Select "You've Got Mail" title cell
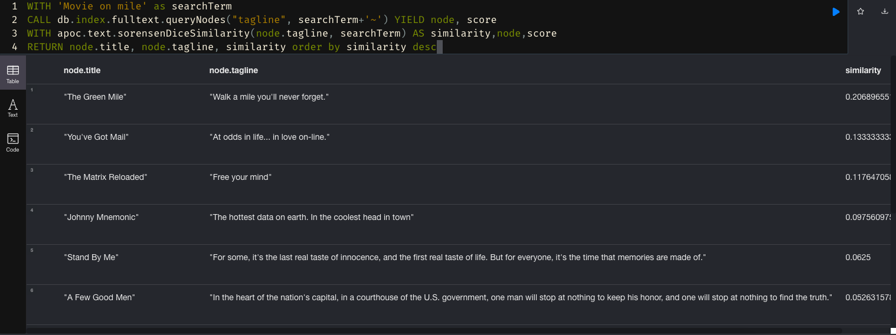 [96, 137]
